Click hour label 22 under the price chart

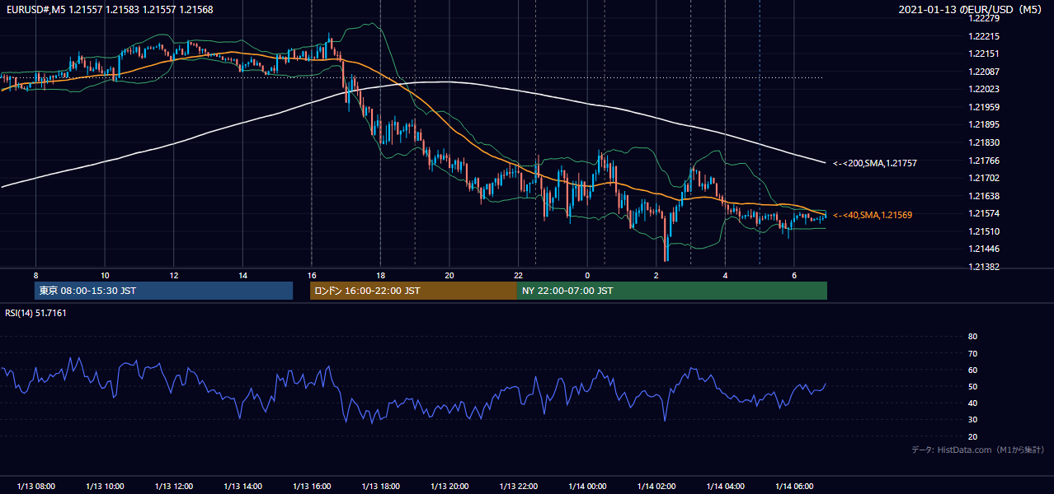pyautogui.click(x=518, y=275)
